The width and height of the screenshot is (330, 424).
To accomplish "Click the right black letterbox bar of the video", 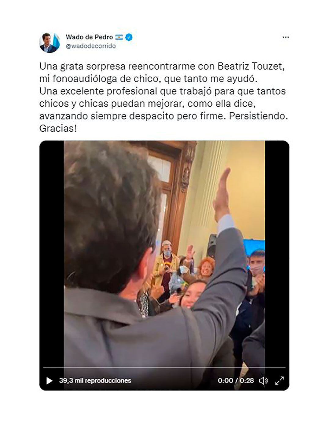I will [277, 254].
